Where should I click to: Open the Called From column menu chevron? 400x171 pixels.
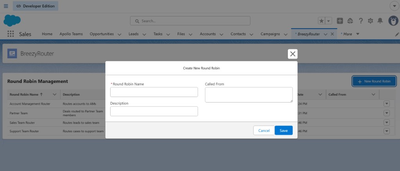tap(373, 94)
